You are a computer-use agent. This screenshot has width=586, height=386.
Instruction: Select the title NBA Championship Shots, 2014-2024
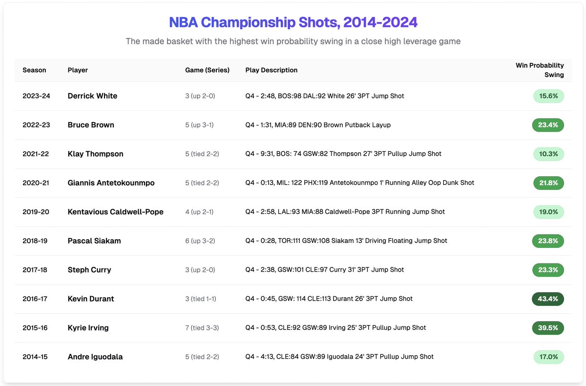(293, 22)
